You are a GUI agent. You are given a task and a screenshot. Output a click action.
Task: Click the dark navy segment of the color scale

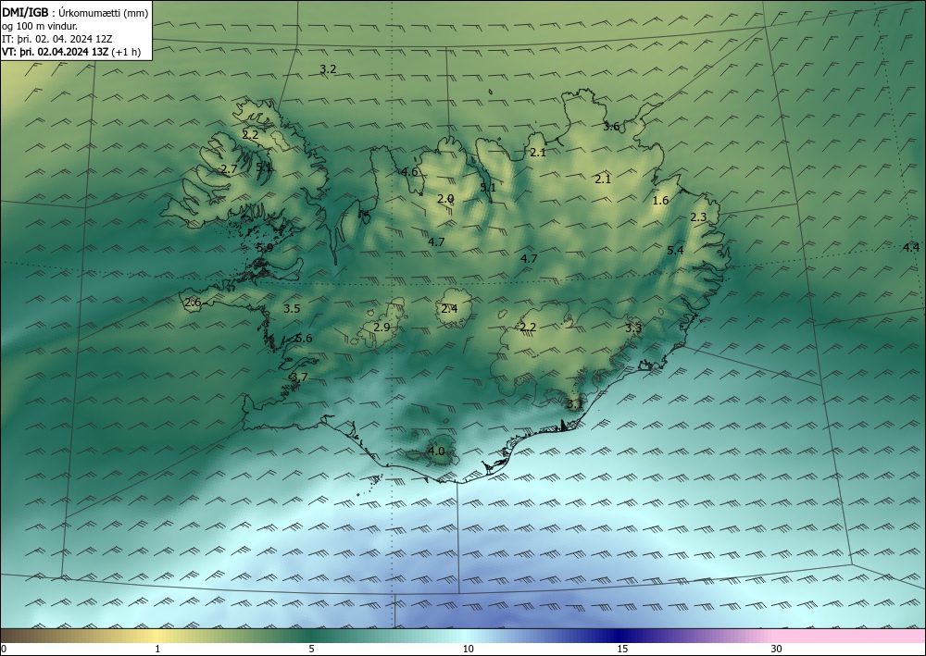coord(620,636)
